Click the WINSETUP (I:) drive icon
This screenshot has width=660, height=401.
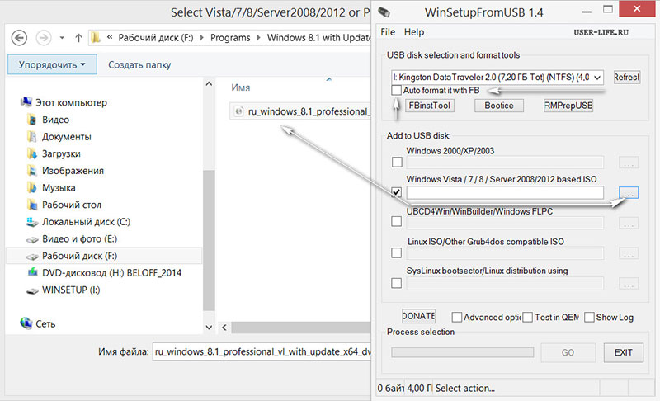32,290
